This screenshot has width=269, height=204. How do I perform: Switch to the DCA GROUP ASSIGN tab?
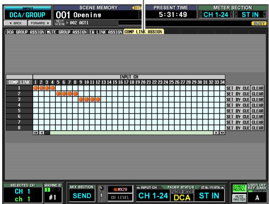tap(25, 32)
